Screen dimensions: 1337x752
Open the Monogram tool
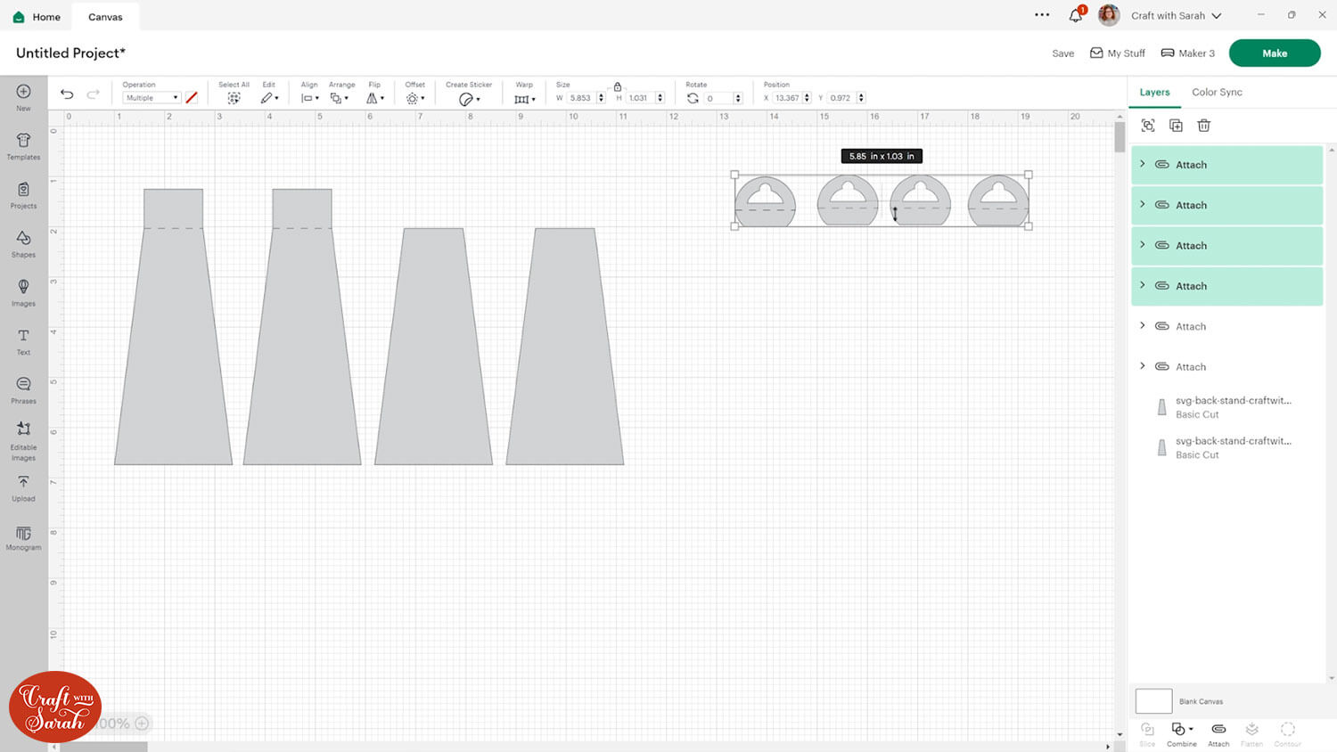pyautogui.click(x=23, y=537)
